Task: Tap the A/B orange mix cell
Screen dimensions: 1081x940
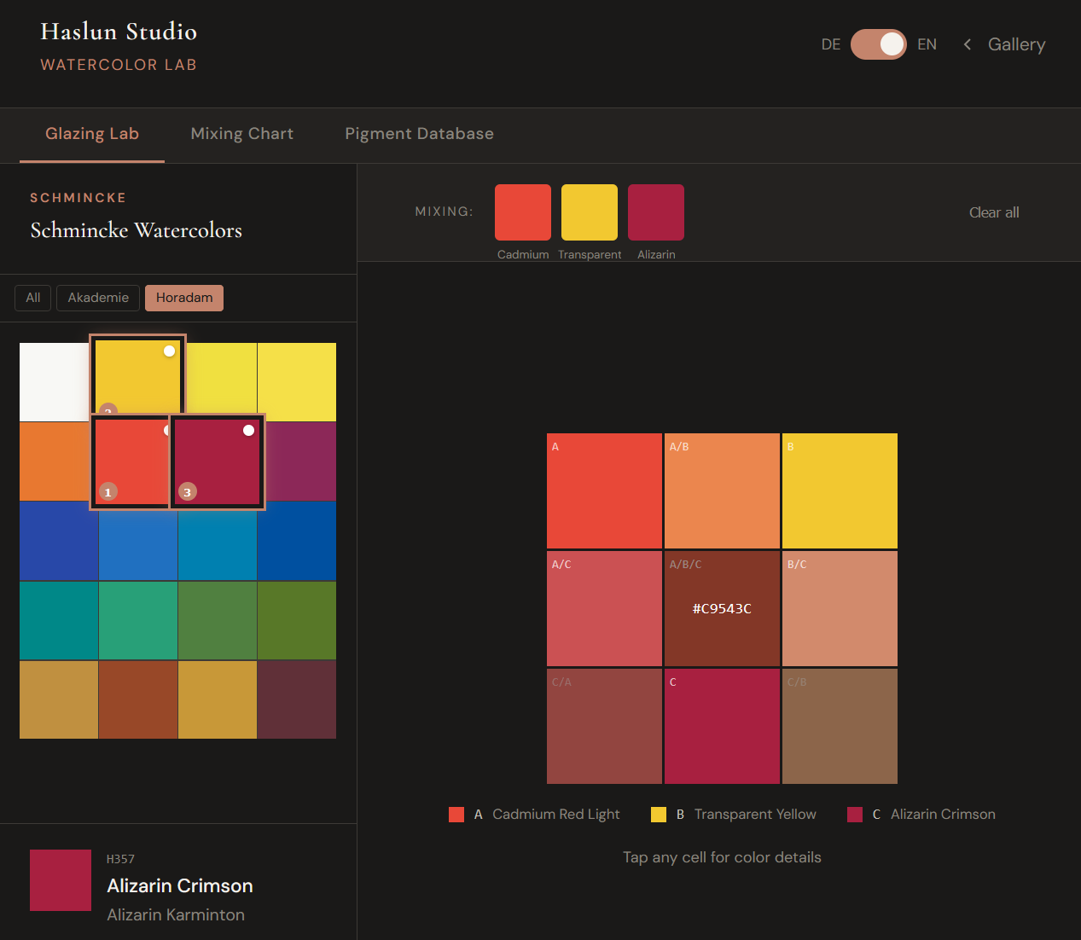Action: (722, 490)
